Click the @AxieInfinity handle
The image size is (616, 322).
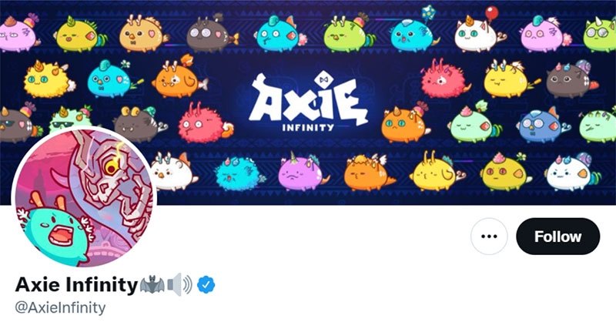(x=60, y=307)
